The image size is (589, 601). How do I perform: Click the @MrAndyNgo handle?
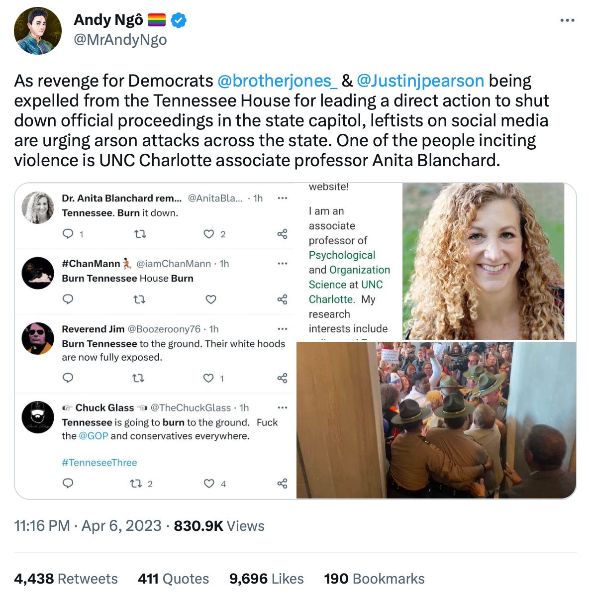120,40
